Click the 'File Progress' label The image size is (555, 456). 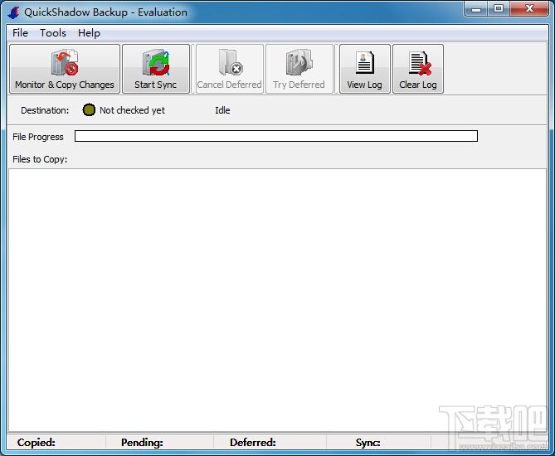pos(38,137)
